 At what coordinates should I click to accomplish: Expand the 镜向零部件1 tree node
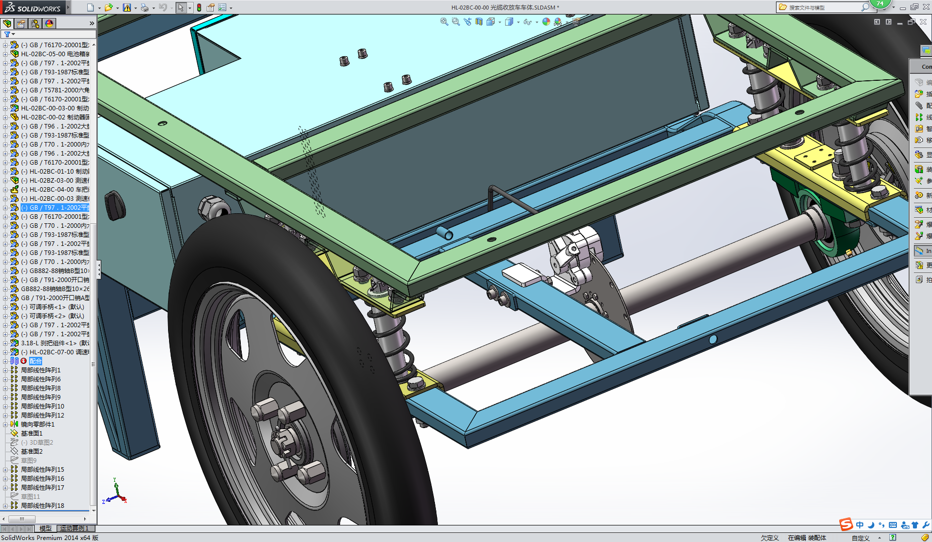coord(6,425)
